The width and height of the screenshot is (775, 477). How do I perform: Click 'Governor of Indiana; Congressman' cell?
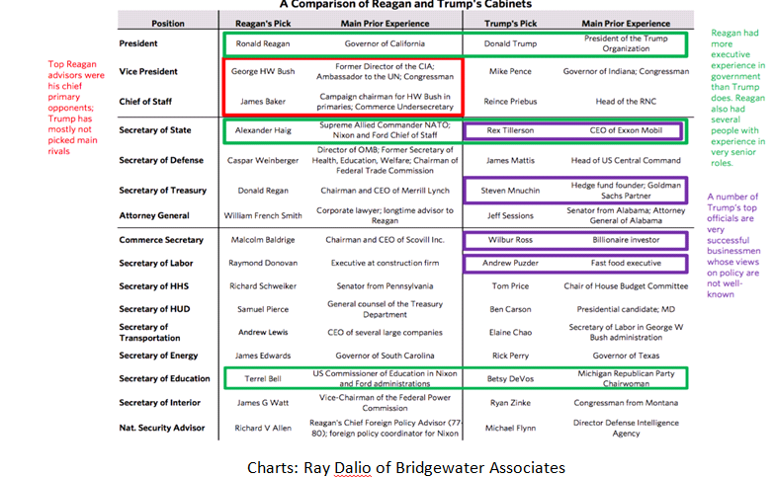tap(626, 71)
